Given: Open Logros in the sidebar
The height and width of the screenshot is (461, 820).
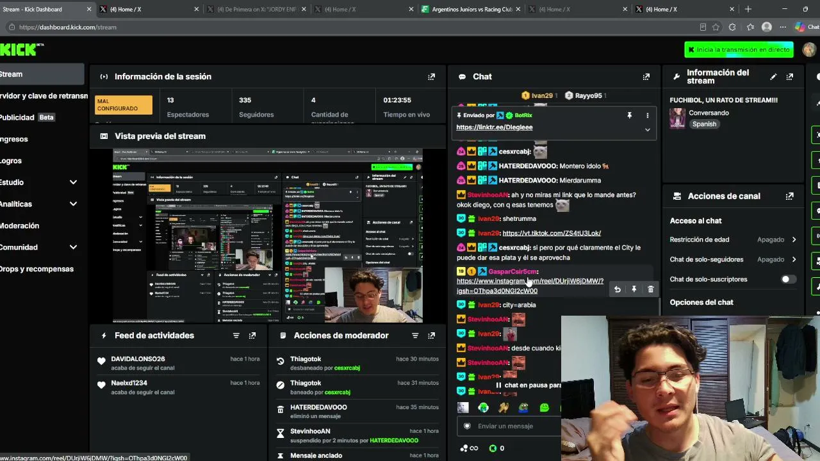Looking at the screenshot, I should (11, 161).
